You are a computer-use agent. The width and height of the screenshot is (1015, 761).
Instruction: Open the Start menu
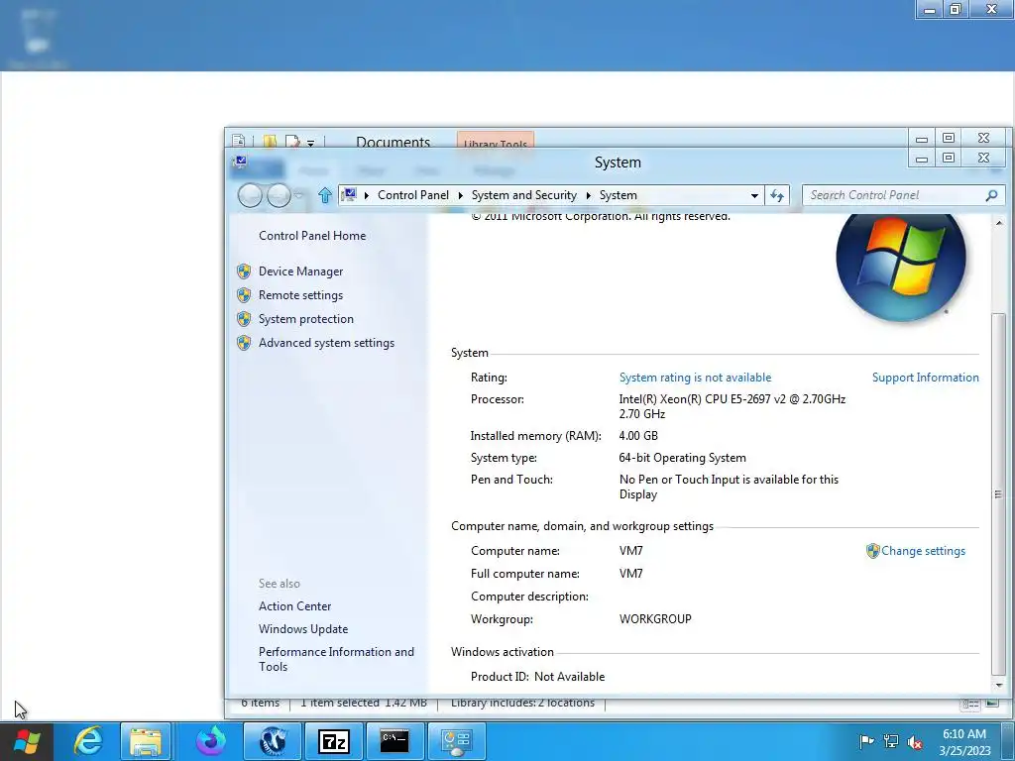pyautogui.click(x=27, y=741)
